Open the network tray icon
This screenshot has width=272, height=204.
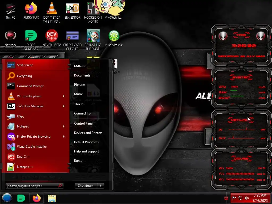point(240,198)
